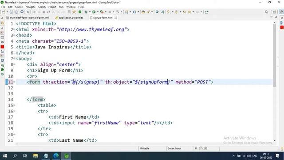Screen dimensions: 284x160
Task: Click the Save toolbar icon
Action: (x=11, y=12)
